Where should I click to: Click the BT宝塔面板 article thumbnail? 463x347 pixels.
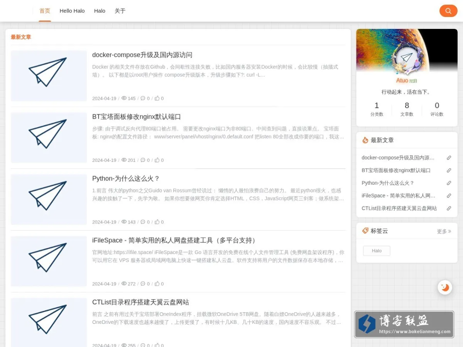pos(49,137)
